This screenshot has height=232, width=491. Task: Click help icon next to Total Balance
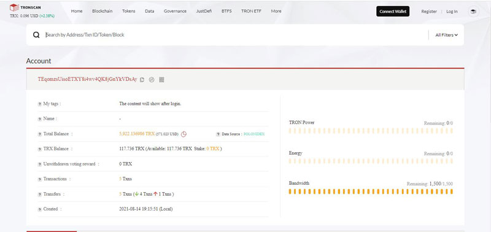[x=40, y=134]
